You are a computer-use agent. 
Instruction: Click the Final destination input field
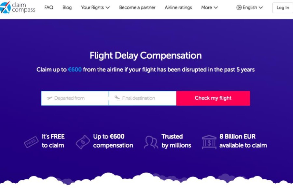(x=143, y=98)
